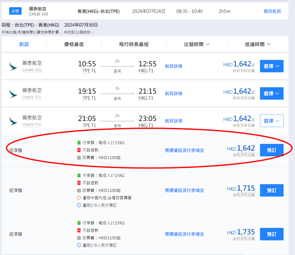Click Cathay Pacific logo on CX479 flight
Image resolution: width=295 pixels, height=255 pixels.
(13, 121)
